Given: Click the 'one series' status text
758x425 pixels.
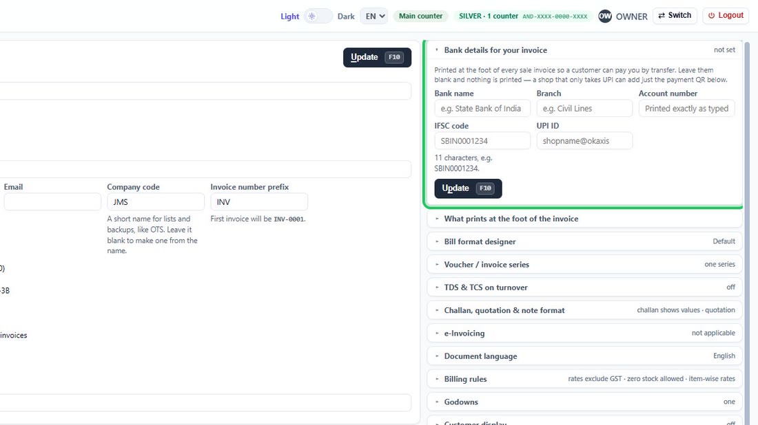Looking at the screenshot, I should [x=720, y=264].
